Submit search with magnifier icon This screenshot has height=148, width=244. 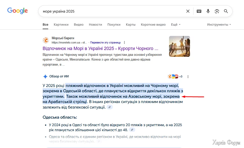pos(226,11)
